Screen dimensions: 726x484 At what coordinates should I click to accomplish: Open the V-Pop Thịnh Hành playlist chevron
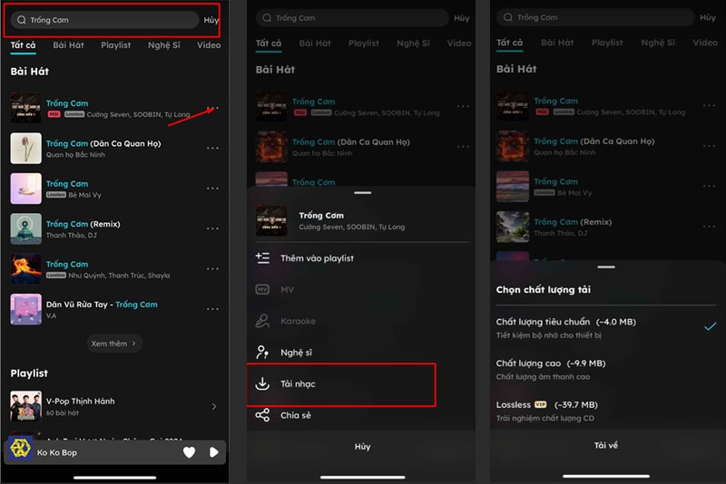214,407
